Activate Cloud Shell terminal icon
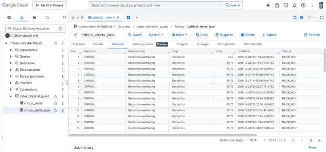The width and height of the screenshot is (326, 152). (x=286, y=5)
